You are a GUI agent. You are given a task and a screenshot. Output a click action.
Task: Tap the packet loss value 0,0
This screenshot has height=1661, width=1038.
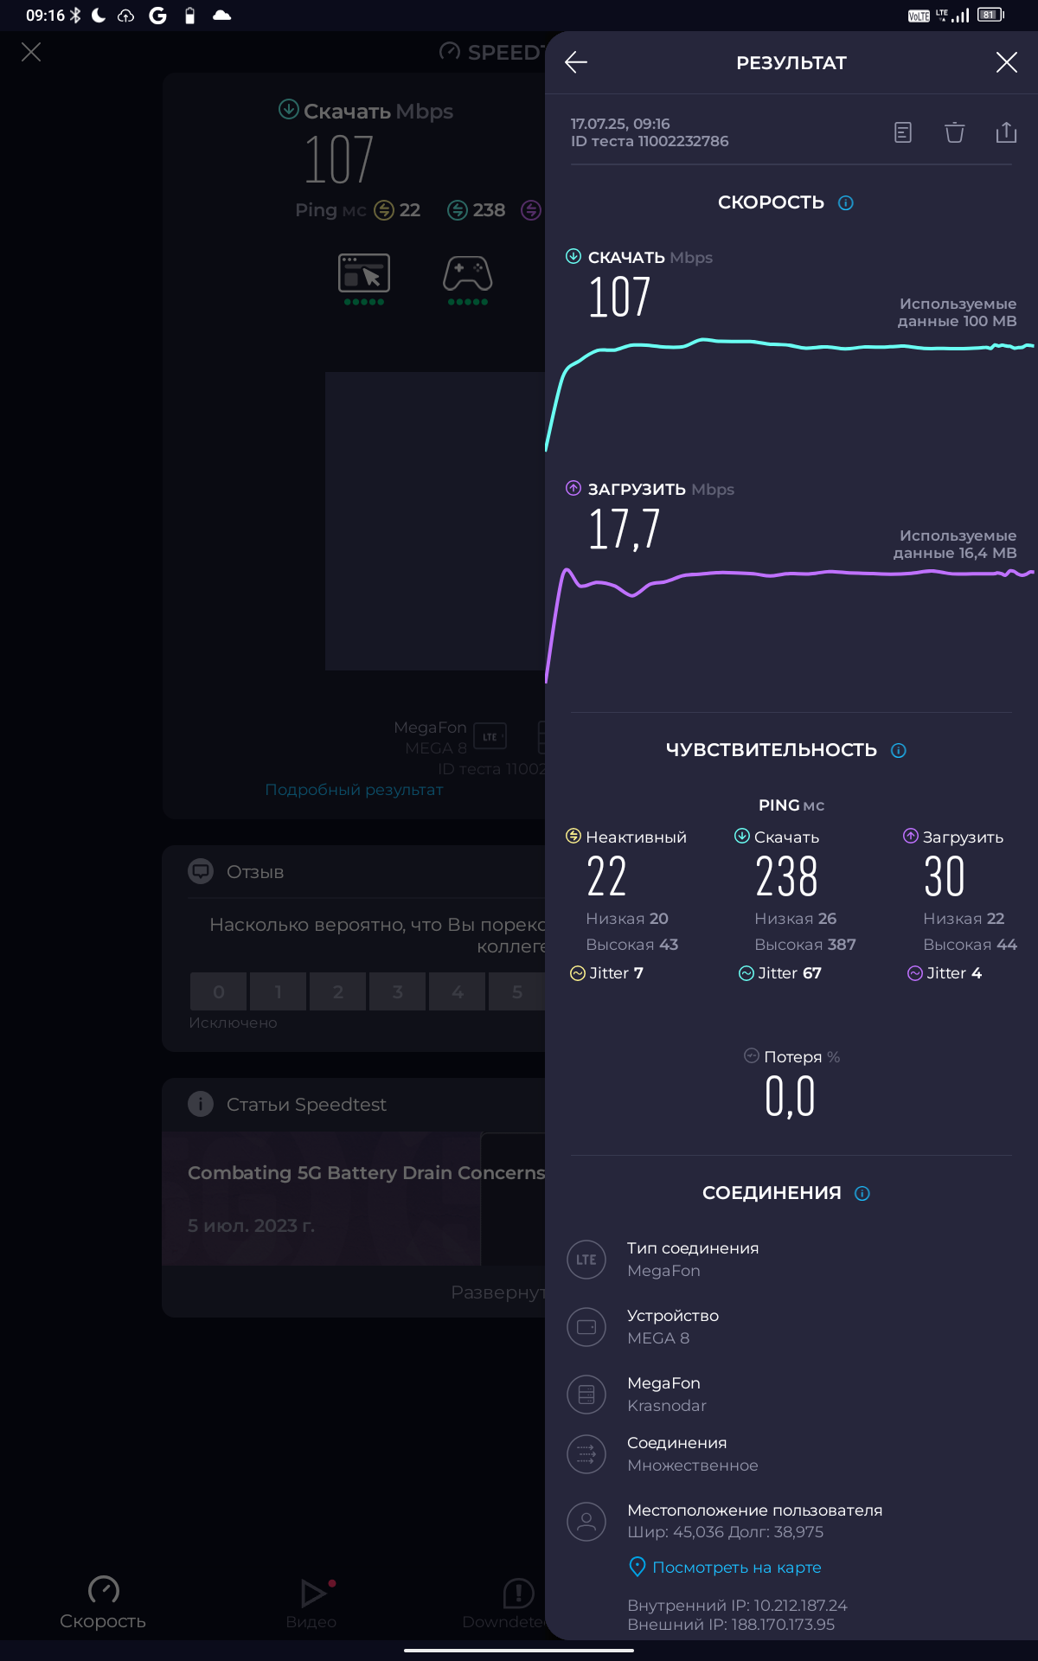(791, 1097)
